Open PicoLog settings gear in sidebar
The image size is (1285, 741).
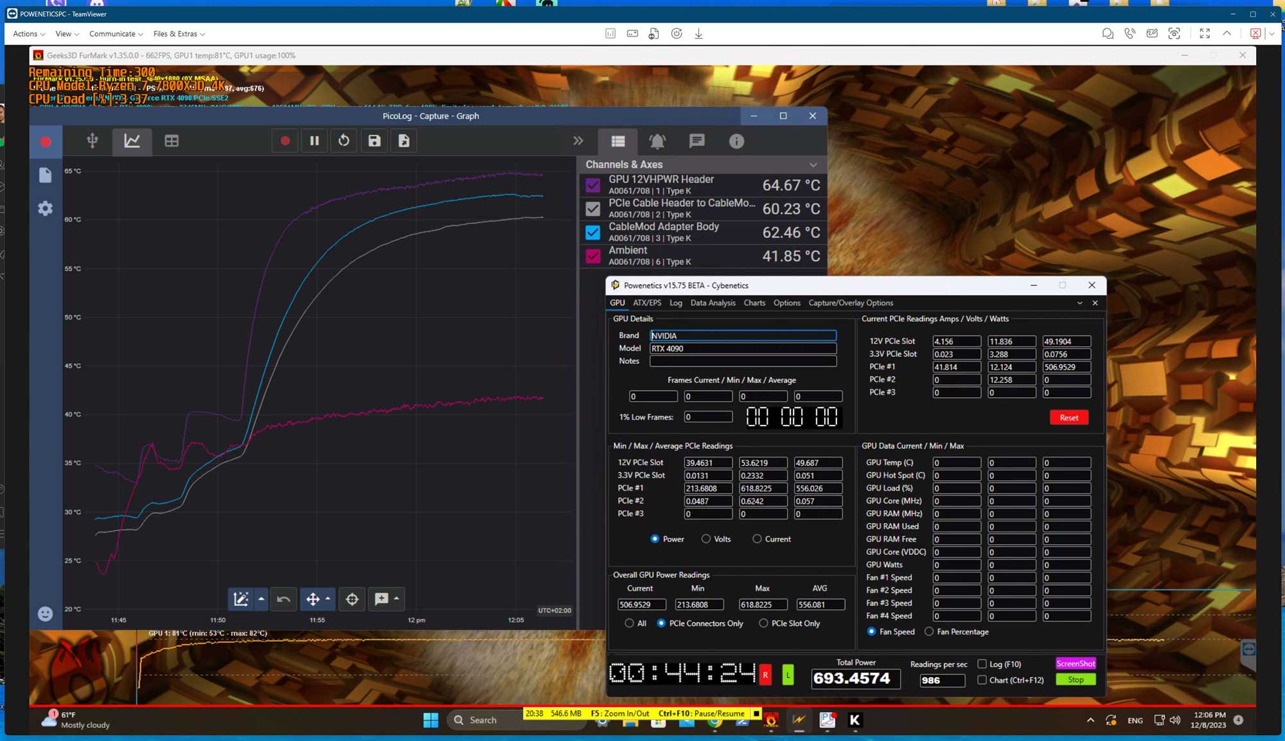click(x=45, y=208)
